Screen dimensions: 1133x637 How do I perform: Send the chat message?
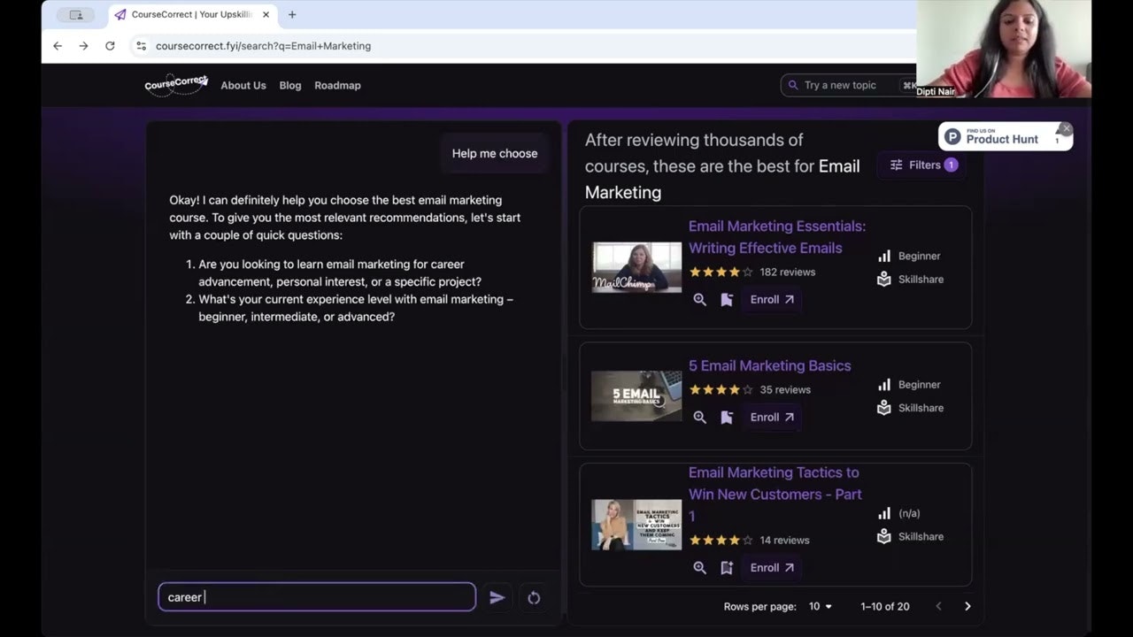pyautogui.click(x=497, y=597)
